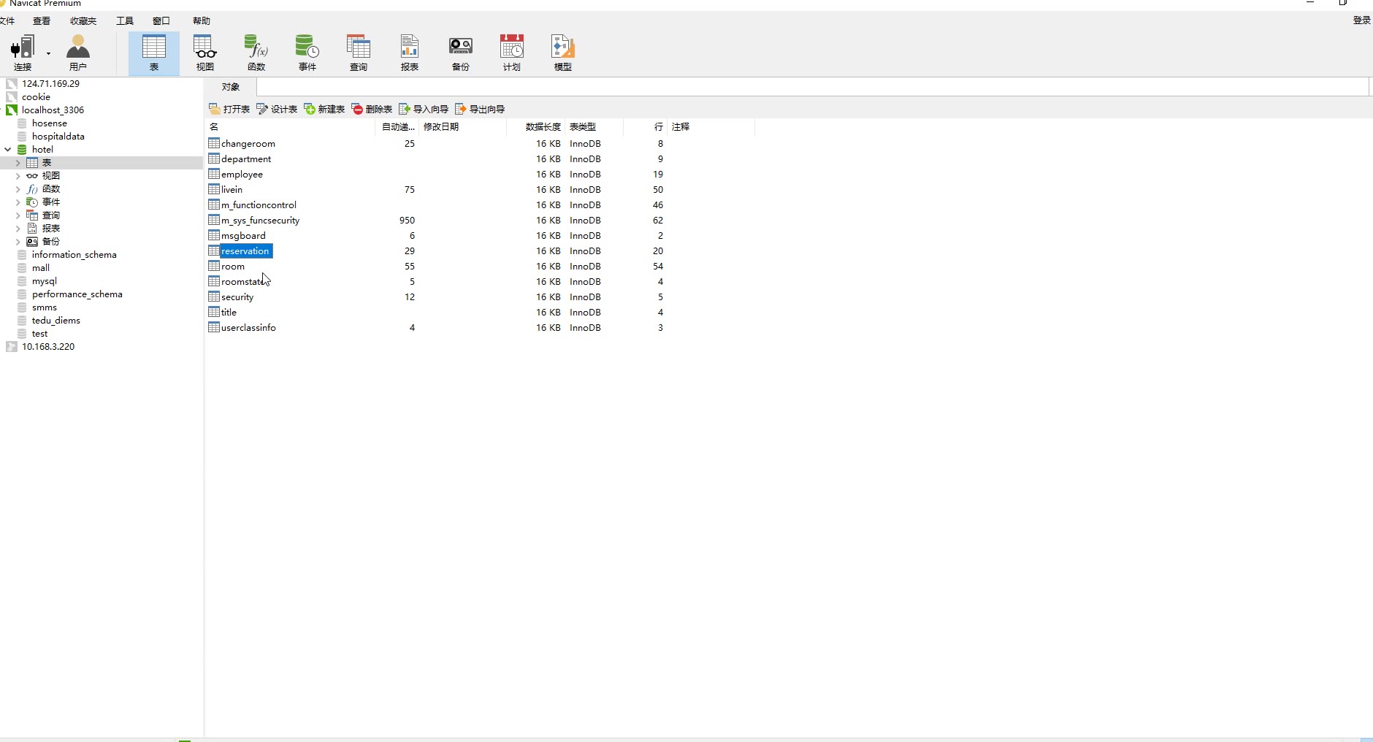
Task: Click the 登录 link
Action: [x=1361, y=20]
